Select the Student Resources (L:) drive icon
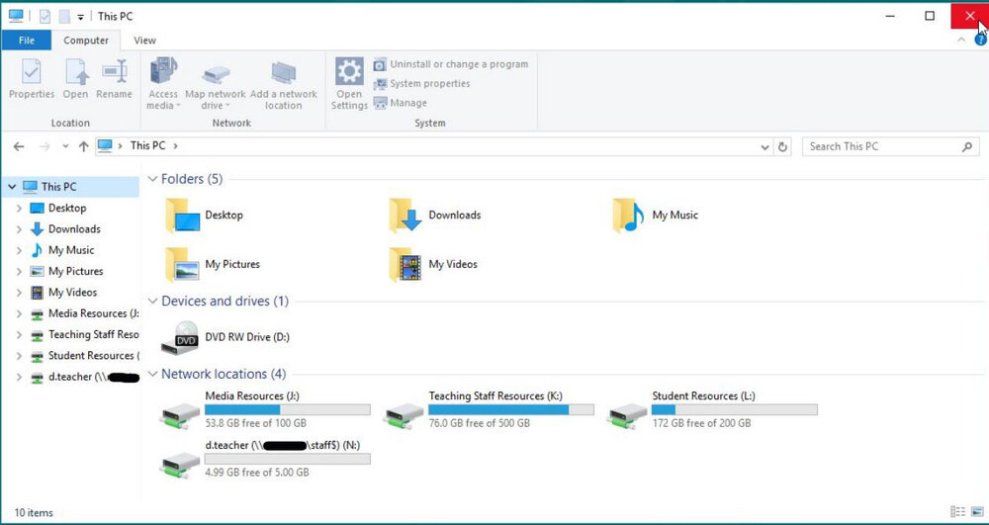The height and width of the screenshot is (525, 989). 628,416
